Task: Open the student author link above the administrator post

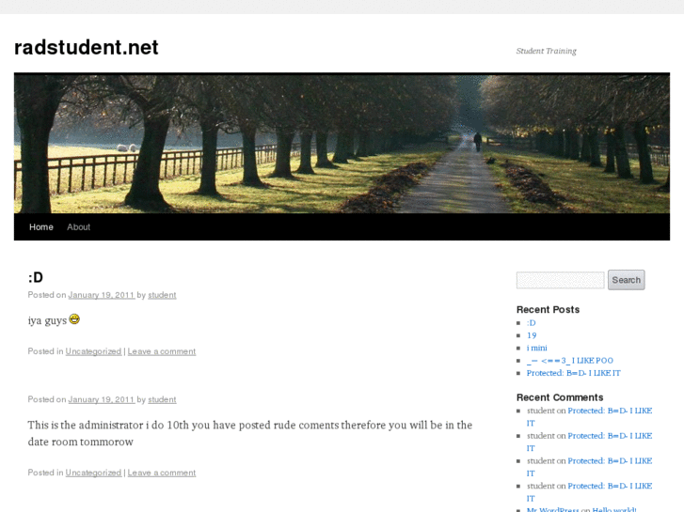Action: coord(162,399)
